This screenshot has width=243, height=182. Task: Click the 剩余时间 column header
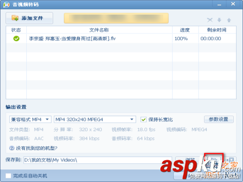pos(217,30)
